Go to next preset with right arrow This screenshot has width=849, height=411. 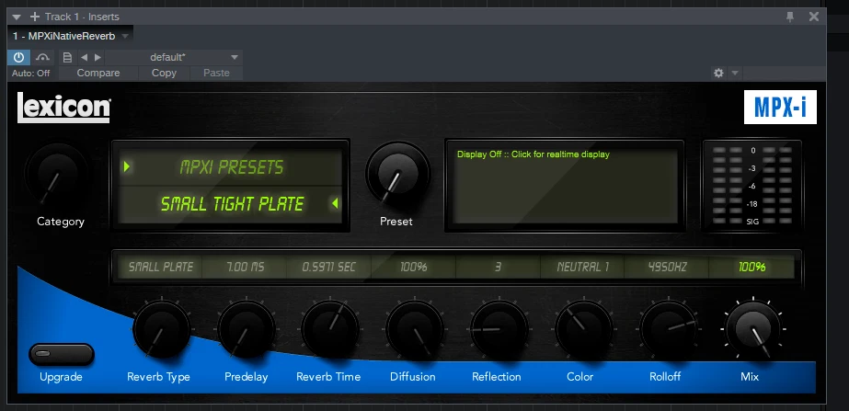(98, 57)
